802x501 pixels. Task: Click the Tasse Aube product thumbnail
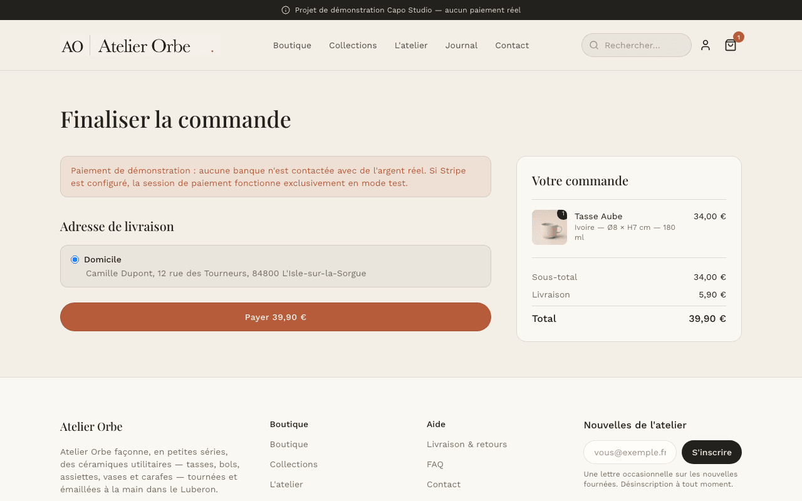(x=549, y=227)
